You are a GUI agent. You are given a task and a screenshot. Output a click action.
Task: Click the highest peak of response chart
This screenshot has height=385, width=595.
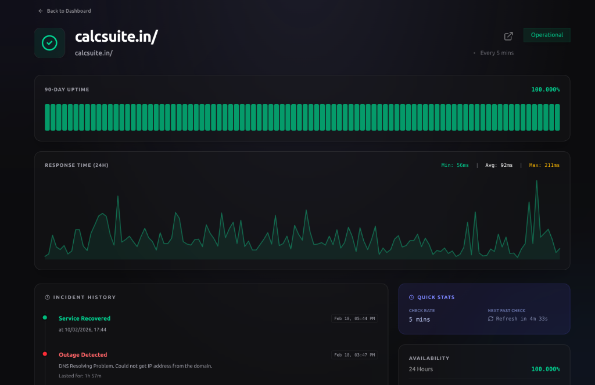coord(536,181)
